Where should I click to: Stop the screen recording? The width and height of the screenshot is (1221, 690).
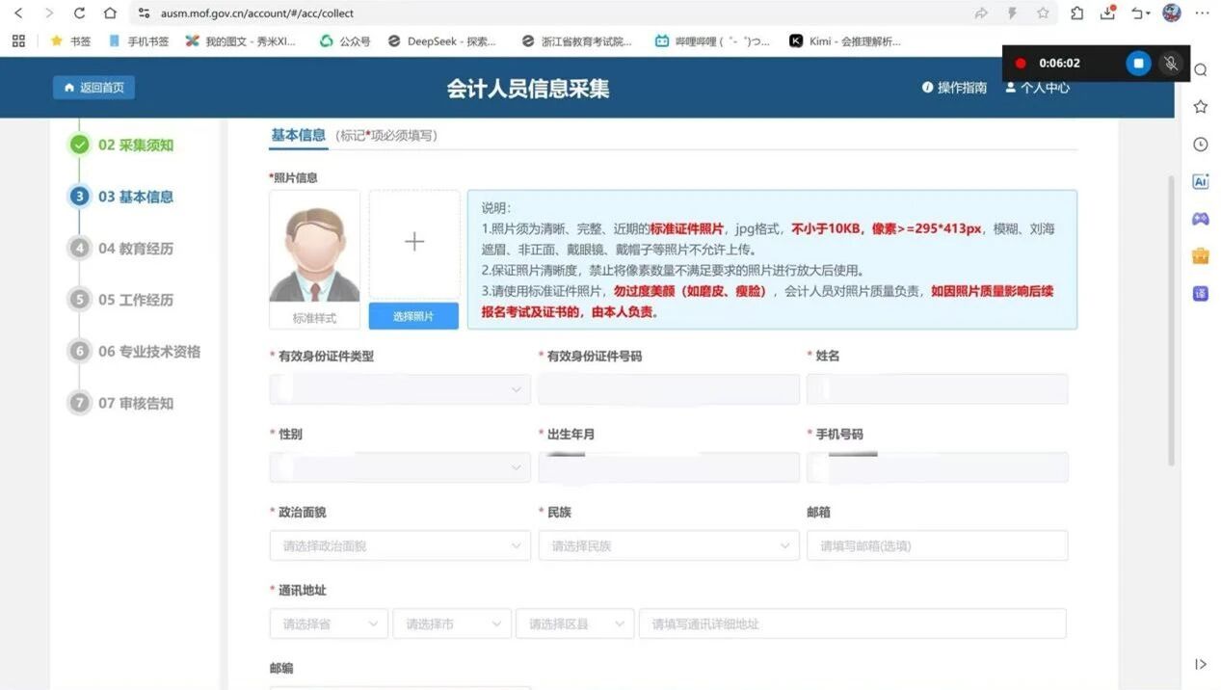pos(1138,64)
